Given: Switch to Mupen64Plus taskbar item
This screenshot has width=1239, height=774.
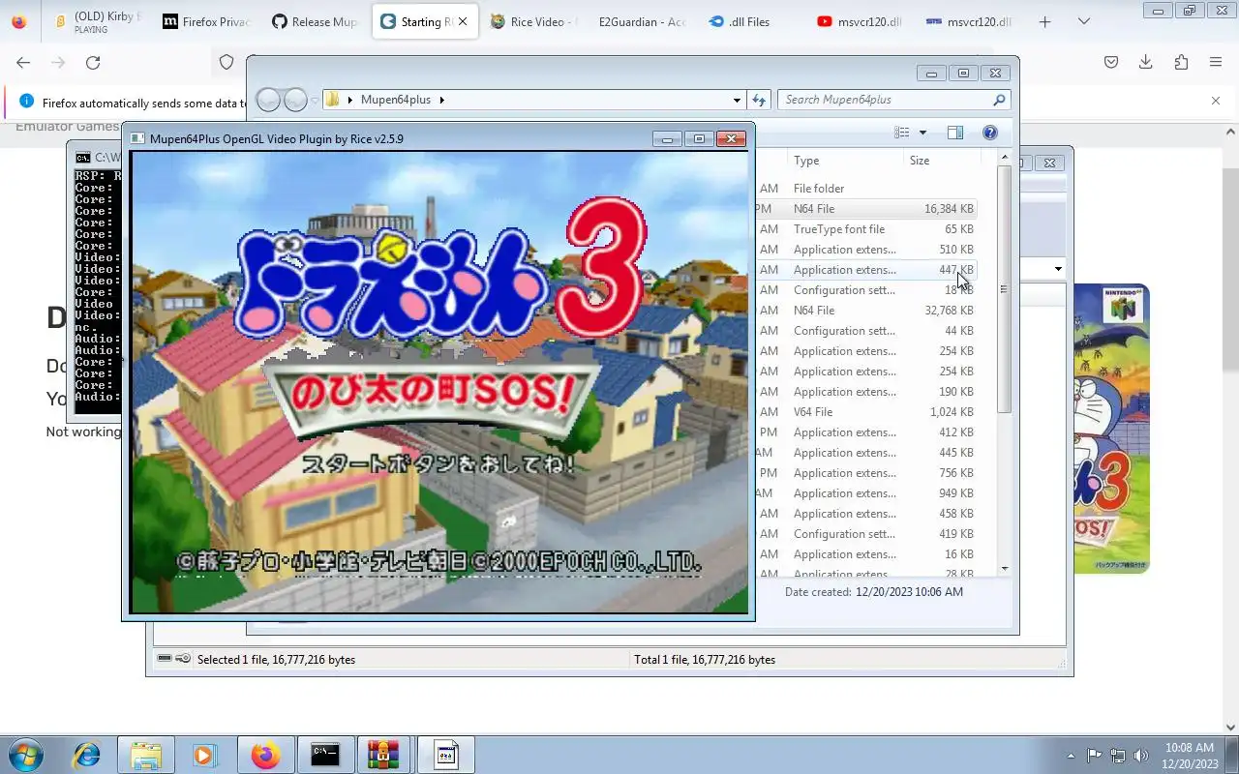Looking at the screenshot, I should pyautogui.click(x=445, y=755).
